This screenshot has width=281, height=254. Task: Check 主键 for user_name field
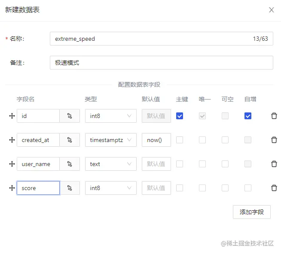click(x=180, y=164)
